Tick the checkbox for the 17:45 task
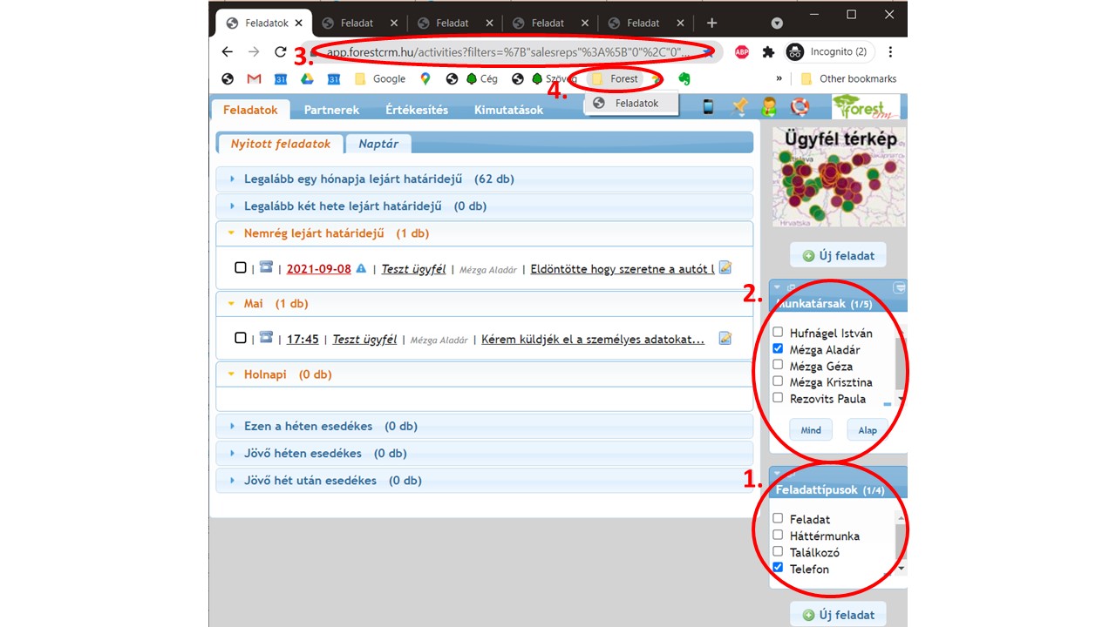Screen dimensions: 1116x627 click(241, 338)
